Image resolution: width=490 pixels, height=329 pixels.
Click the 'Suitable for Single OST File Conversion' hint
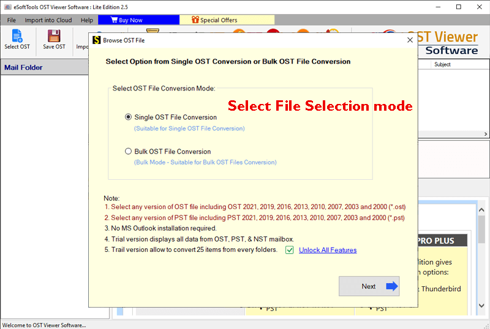pyautogui.click(x=189, y=128)
